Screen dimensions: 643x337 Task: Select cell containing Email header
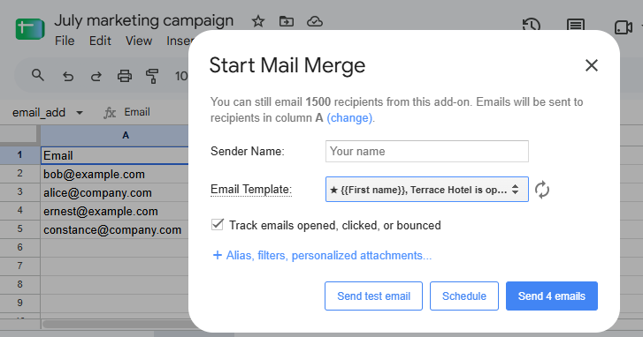click(x=114, y=155)
